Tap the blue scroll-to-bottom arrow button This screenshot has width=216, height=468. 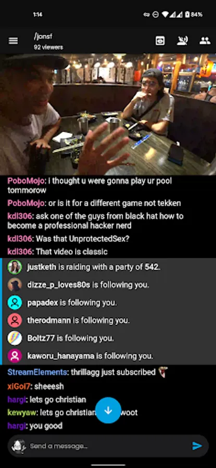(x=108, y=410)
